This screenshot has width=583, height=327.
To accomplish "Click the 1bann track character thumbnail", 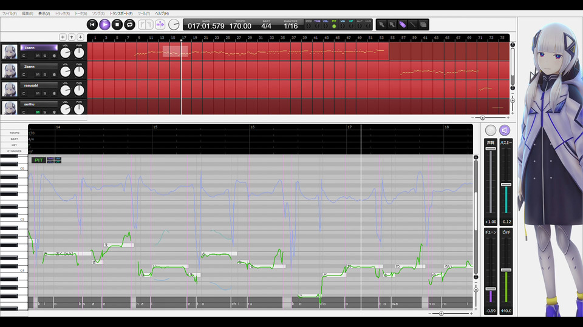I will tap(10, 52).
